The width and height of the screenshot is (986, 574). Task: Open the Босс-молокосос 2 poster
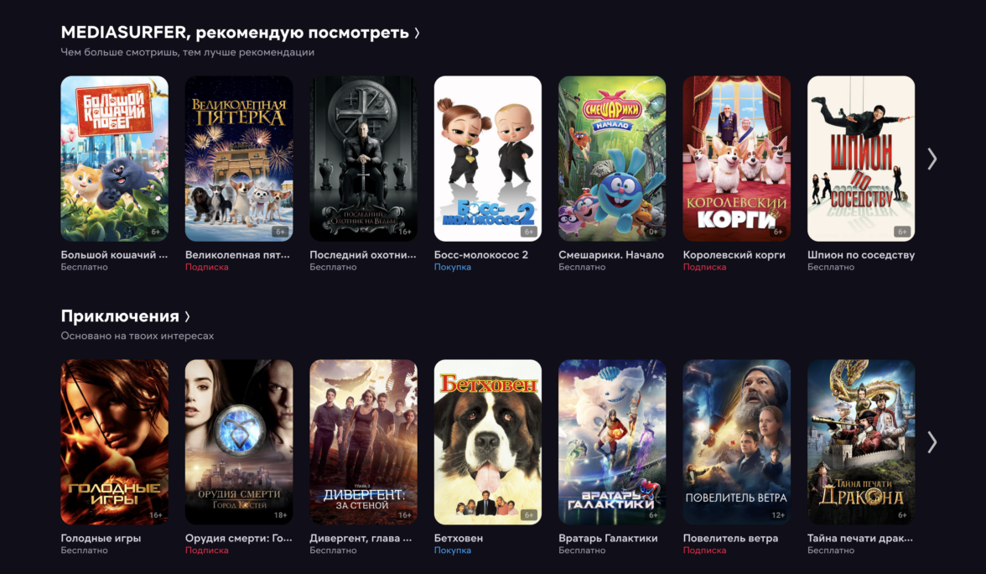coord(488,159)
